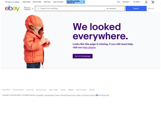Viewport: 161px width, 120px height.
Task: Open Daily Deals in top navigation
Action: (x=27, y=2)
